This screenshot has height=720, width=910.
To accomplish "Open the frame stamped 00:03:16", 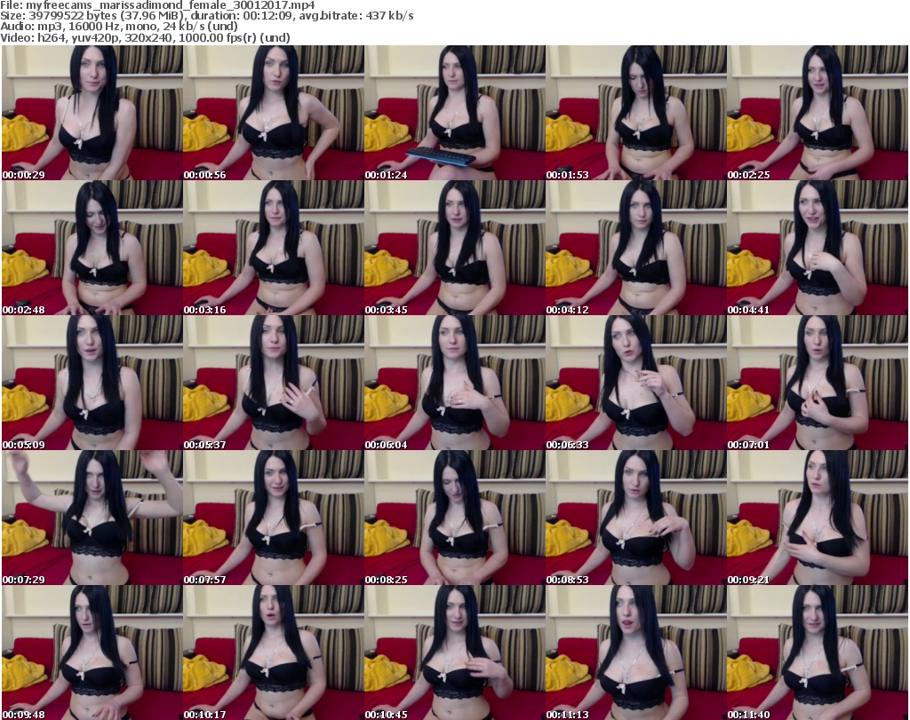I will 274,248.
